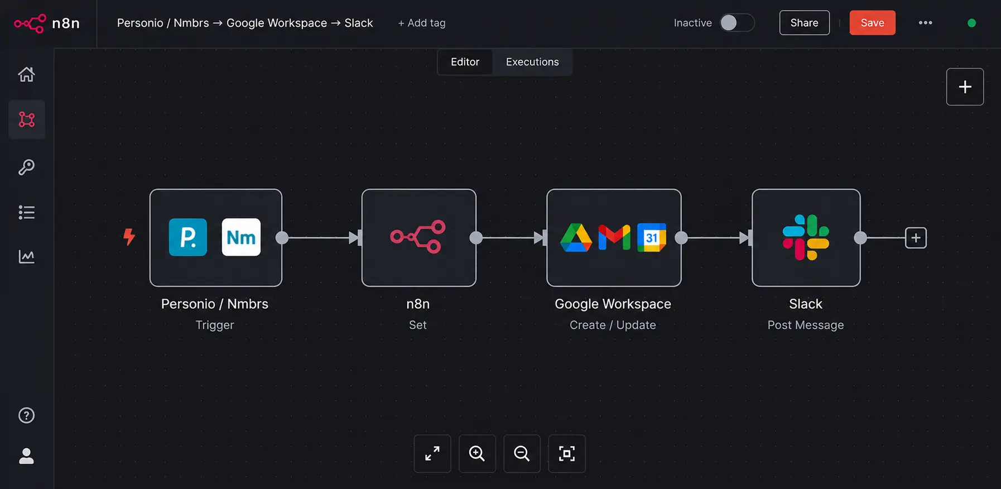Image resolution: width=1001 pixels, height=489 pixels.
Task: Open Credentials key icon in sidebar
Action: click(x=26, y=167)
